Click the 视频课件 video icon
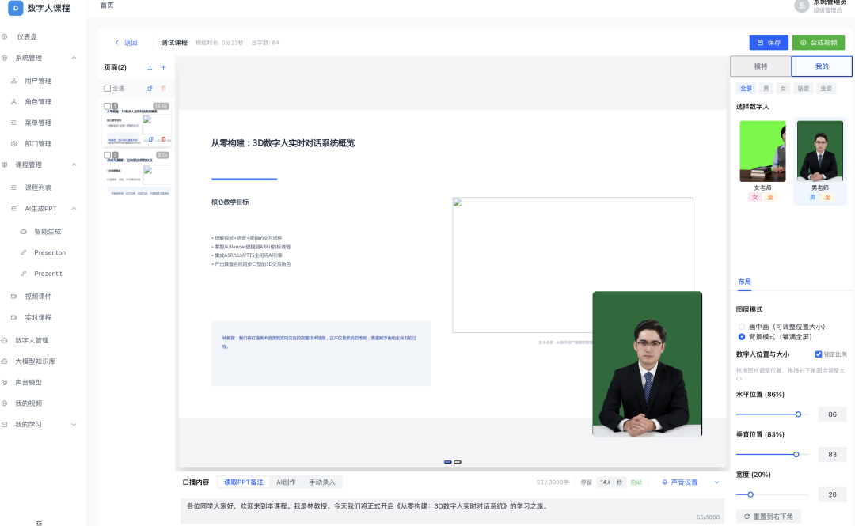The height and width of the screenshot is (526, 855). tap(14, 297)
